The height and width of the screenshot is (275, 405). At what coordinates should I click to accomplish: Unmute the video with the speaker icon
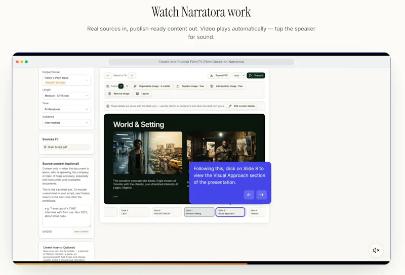tap(376, 250)
